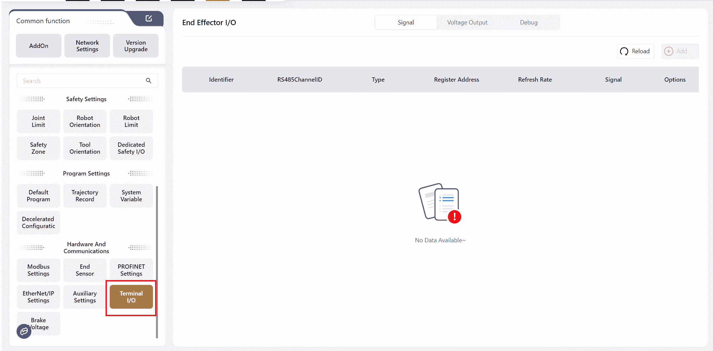Viewport: 713px width, 351px height.
Task: Open the AddOn common function
Action: coord(39,46)
